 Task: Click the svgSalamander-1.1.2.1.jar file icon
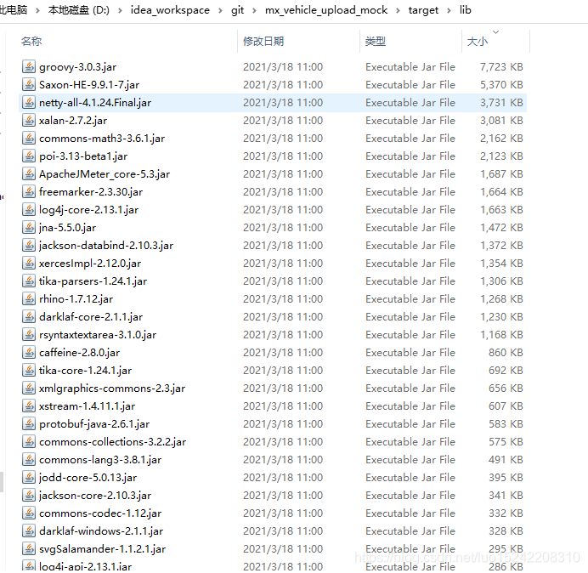(29, 549)
